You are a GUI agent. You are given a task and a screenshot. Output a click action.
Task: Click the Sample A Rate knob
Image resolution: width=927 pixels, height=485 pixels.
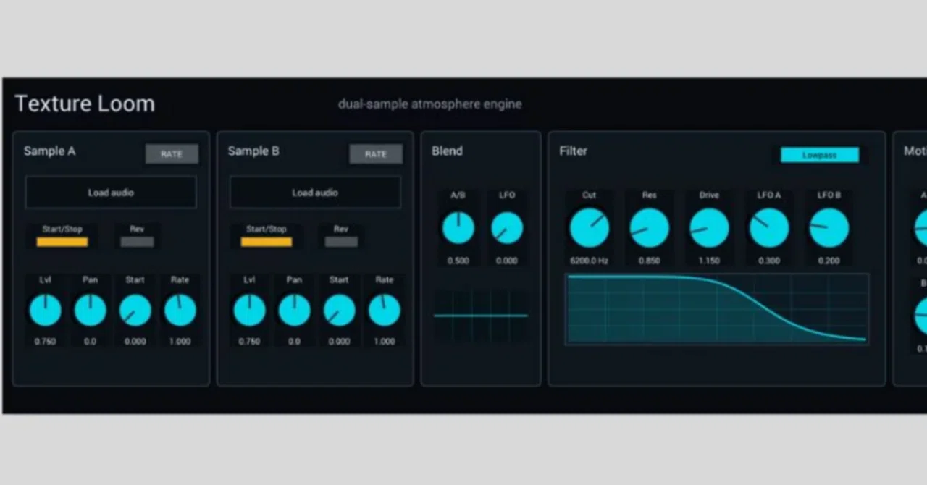click(x=180, y=310)
